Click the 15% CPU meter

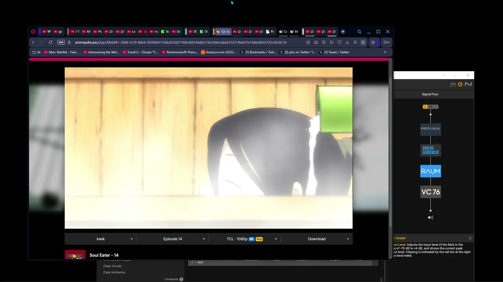[x=453, y=84]
